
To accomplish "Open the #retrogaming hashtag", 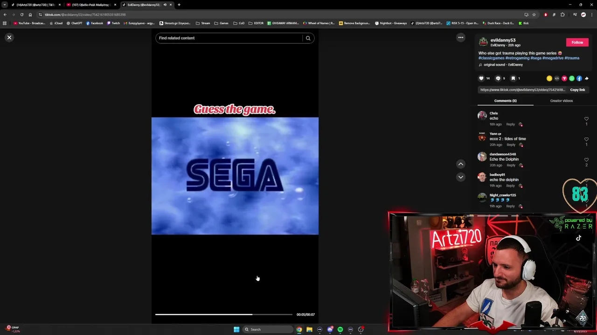I will pyautogui.click(x=517, y=58).
